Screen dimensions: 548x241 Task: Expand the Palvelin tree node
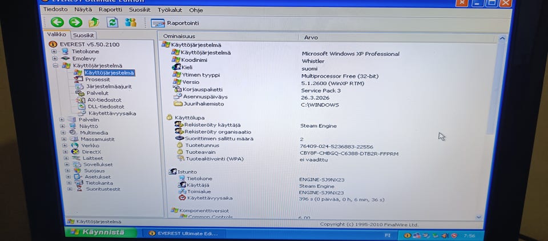pyautogui.click(x=62, y=119)
